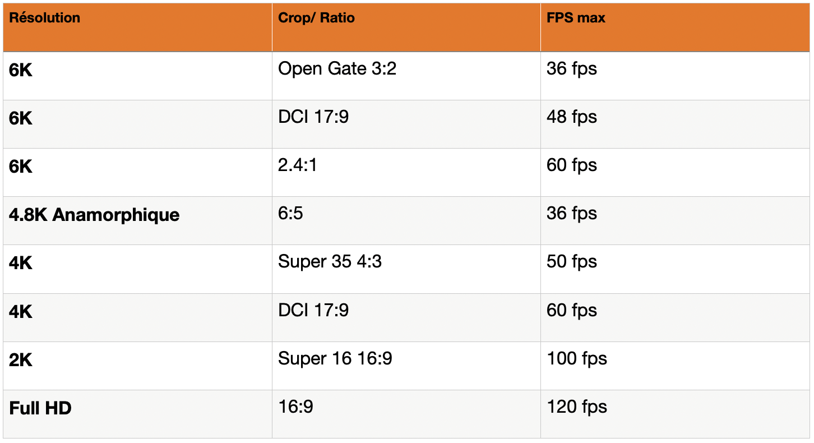Select the 4.8K Anamorphique cell
814x443 pixels.
[94, 215]
